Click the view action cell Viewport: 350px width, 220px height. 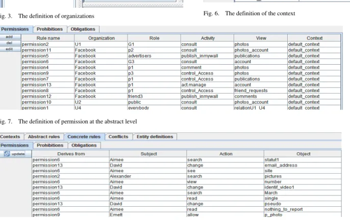(226, 182)
